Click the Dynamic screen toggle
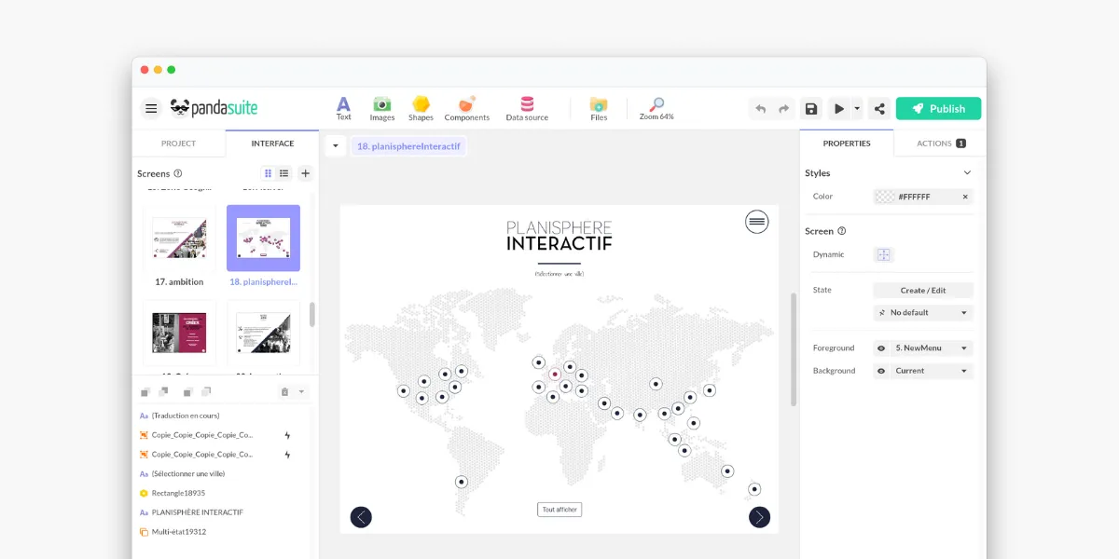Viewport: 1119px width, 559px height. (883, 253)
